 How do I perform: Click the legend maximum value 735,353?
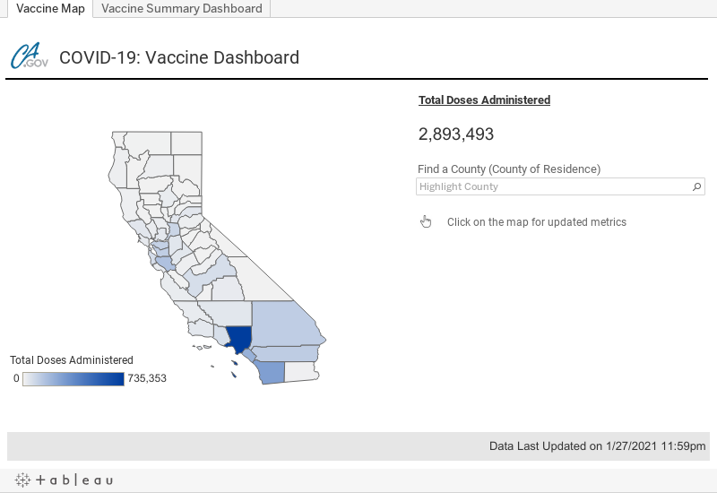click(147, 378)
